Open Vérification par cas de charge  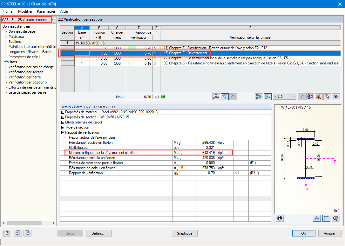click(31, 67)
